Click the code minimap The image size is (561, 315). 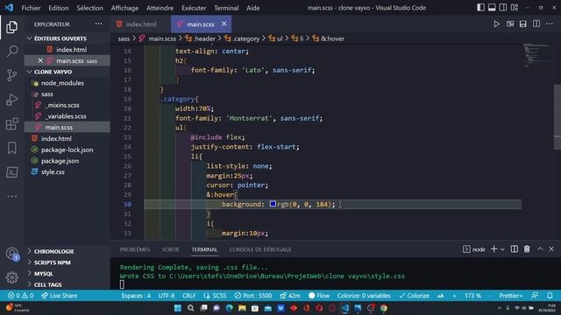coord(537,55)
